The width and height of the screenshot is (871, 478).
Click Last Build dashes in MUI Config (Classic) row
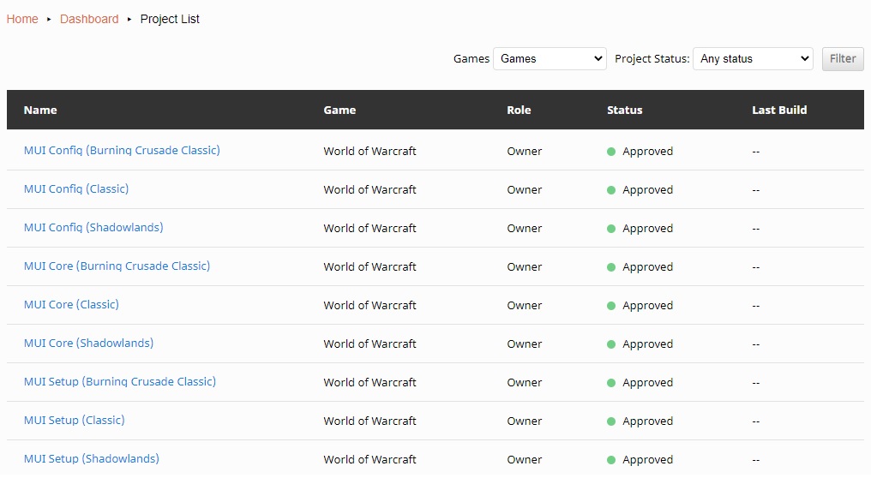coord(756,190)
